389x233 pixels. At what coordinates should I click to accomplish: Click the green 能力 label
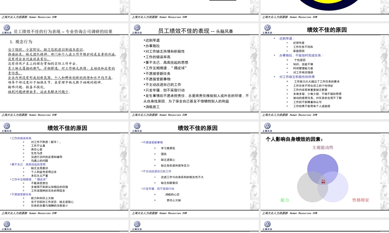pyautogui.click(x=285, y=200)
